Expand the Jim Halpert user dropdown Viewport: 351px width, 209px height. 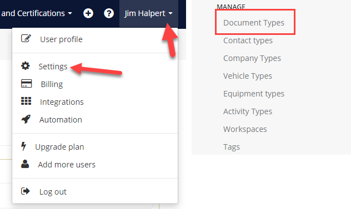click(149, 13)
